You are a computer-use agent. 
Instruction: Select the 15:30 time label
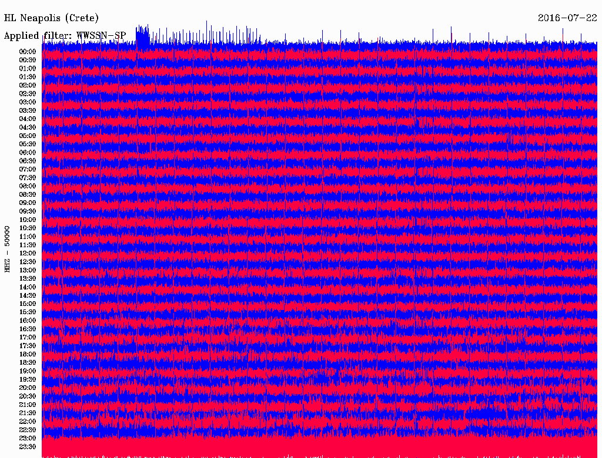pos(28,312)
